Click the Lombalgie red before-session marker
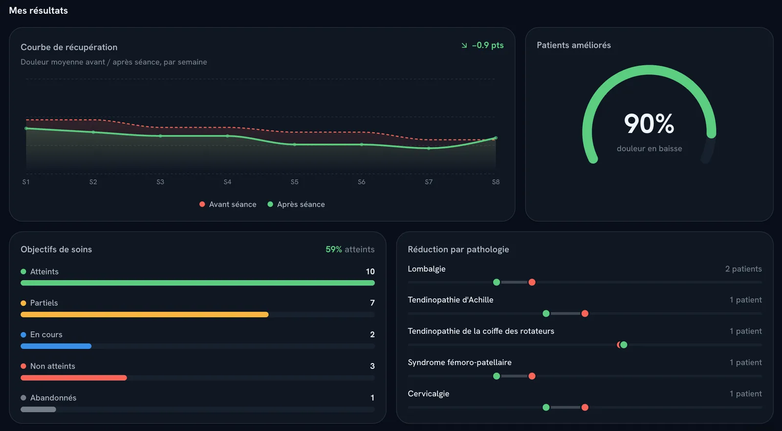The width and height of the screenshot is (782, 431). (x=532, y=282)
